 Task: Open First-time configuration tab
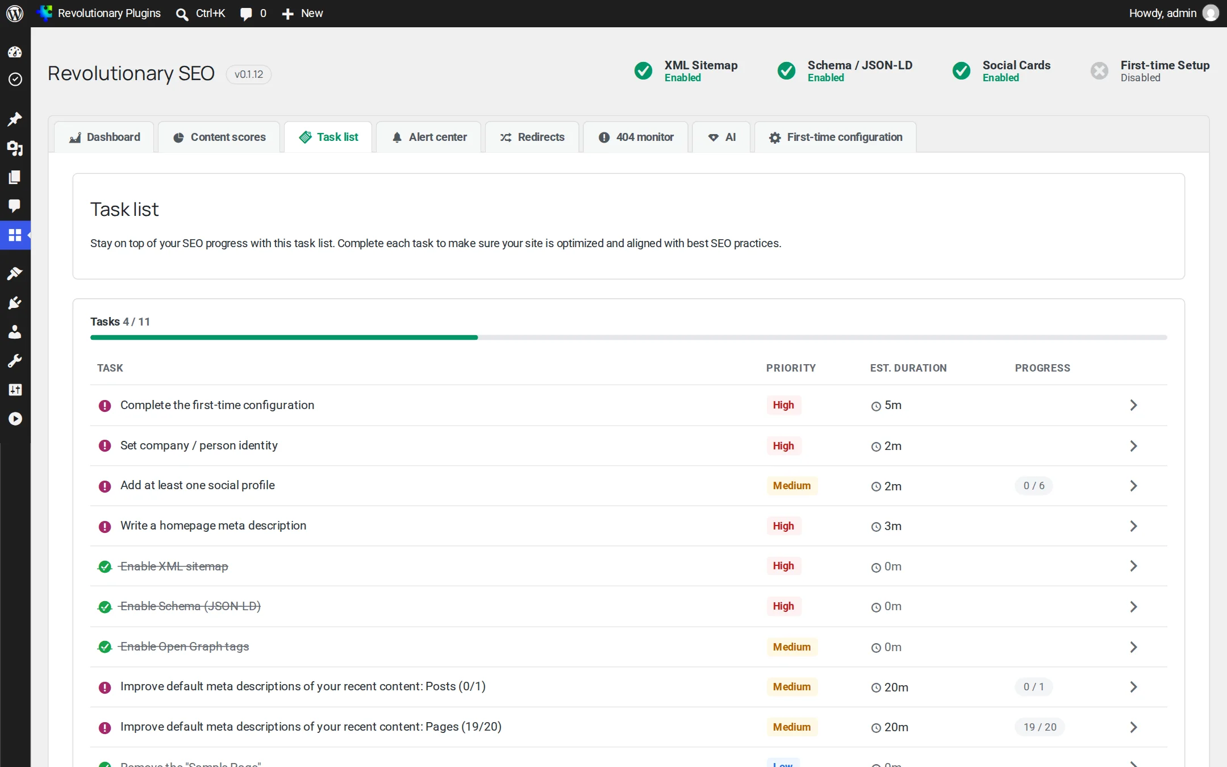coord(836,137)
